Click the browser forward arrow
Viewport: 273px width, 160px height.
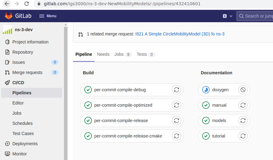click(x=17, y=4)
